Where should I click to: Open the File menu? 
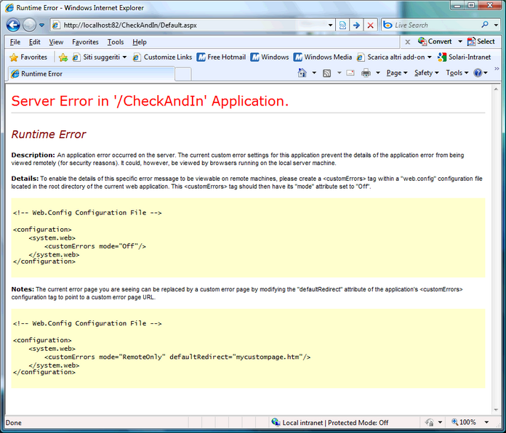tap(15, 42)
